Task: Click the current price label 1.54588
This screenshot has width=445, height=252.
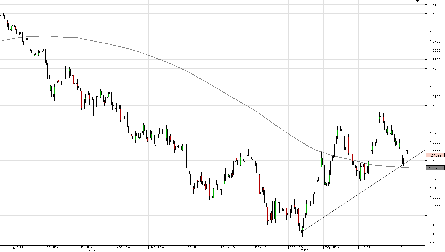Action: point(435,155)
